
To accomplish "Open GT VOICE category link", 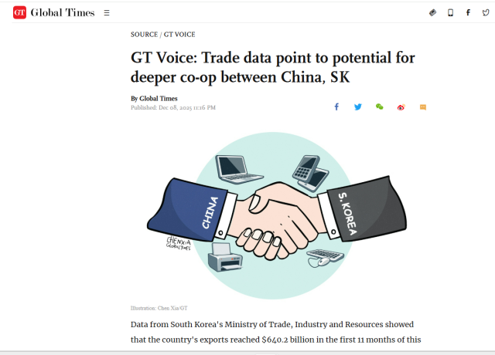I will (179, 35).
